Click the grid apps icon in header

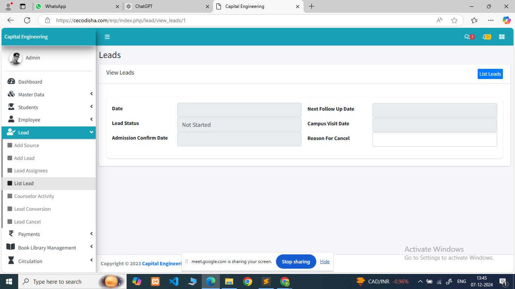502,37
